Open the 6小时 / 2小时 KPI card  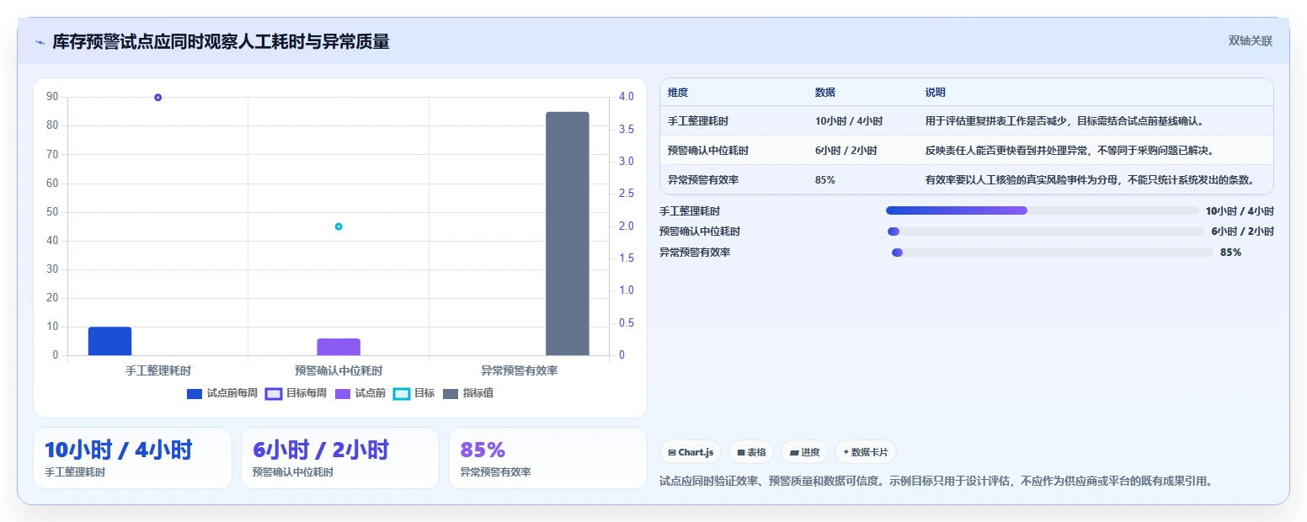340,458
